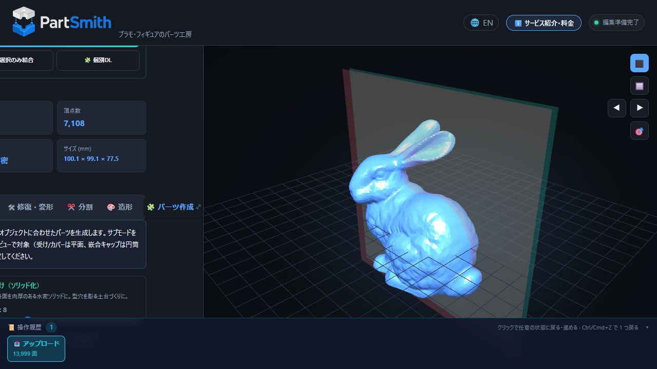Screen dimensions: 657x369
Task: Select the dark square view mode icon
Action: pos(639,64)
